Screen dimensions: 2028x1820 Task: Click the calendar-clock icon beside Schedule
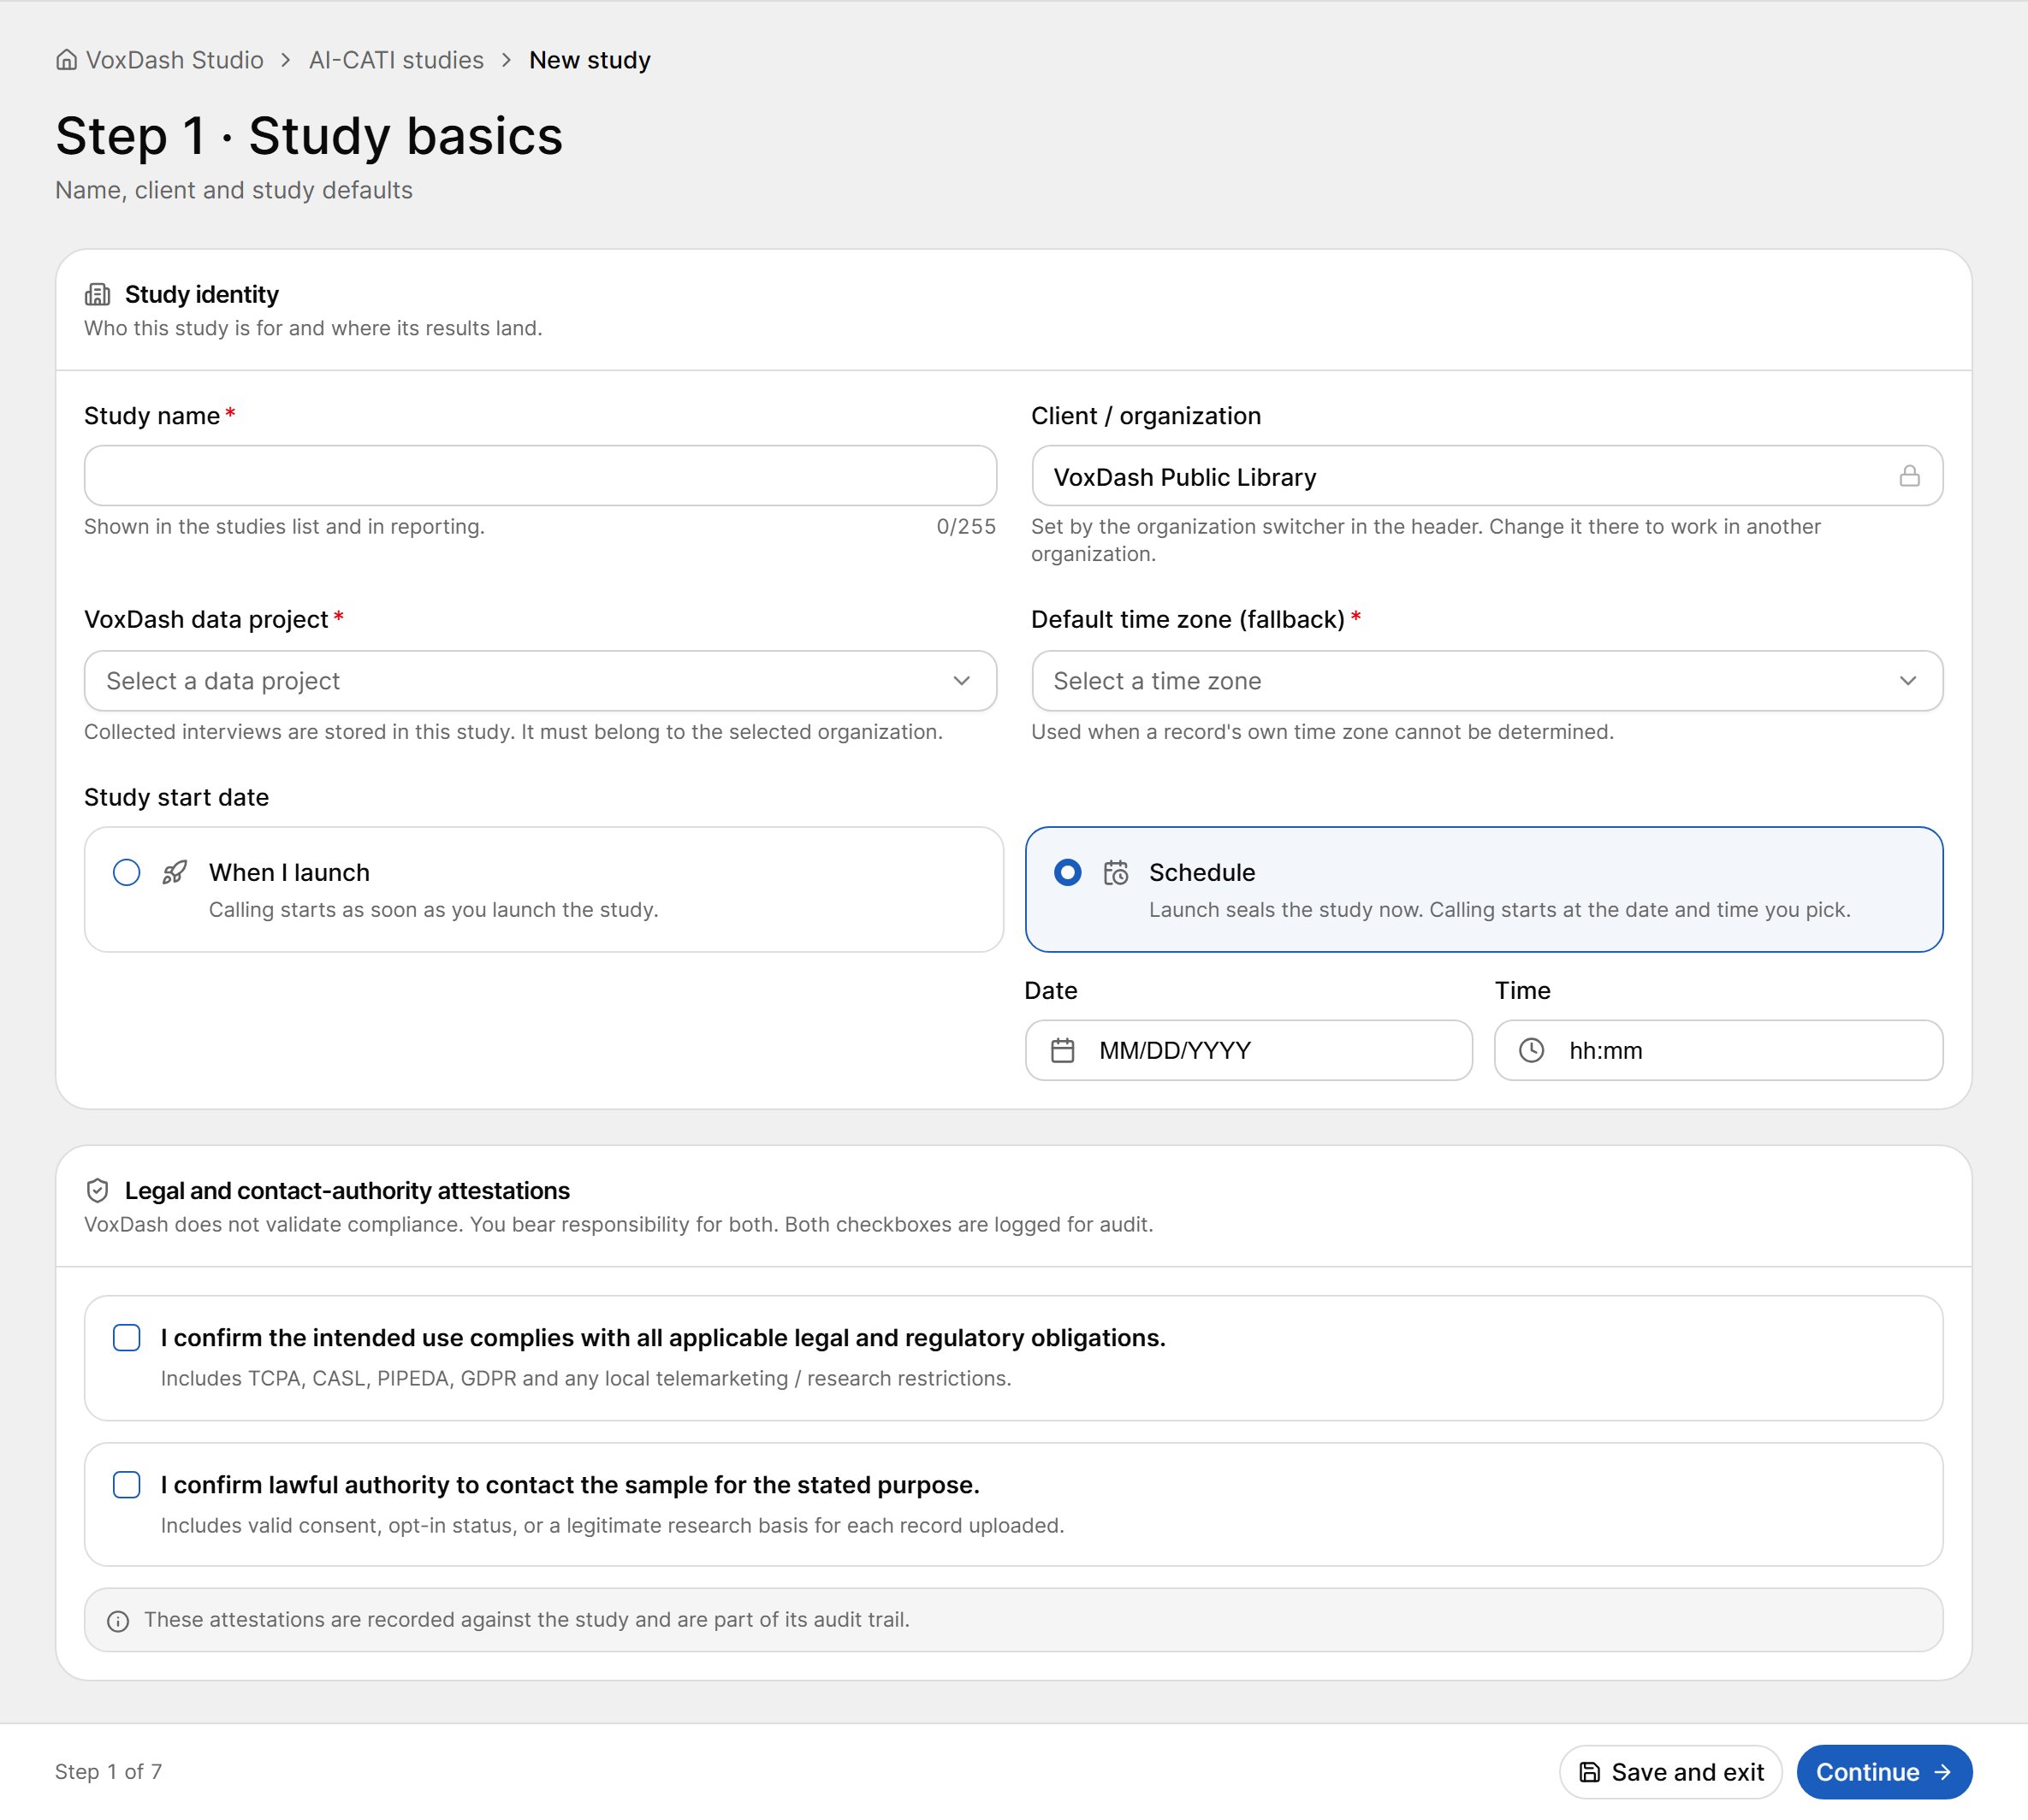coord(1116,872)
